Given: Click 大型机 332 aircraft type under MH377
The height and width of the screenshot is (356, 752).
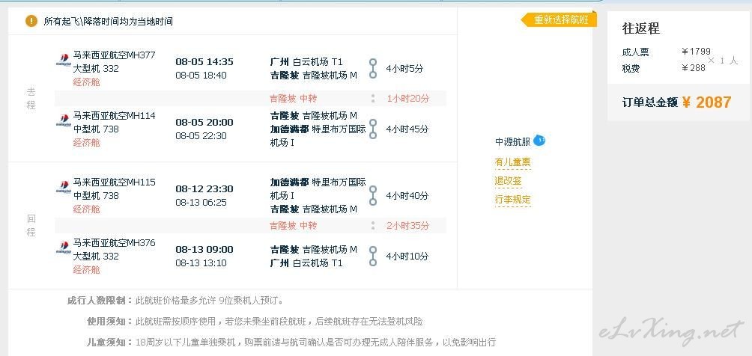Looking at the screenshot, I should click(96, 69).
